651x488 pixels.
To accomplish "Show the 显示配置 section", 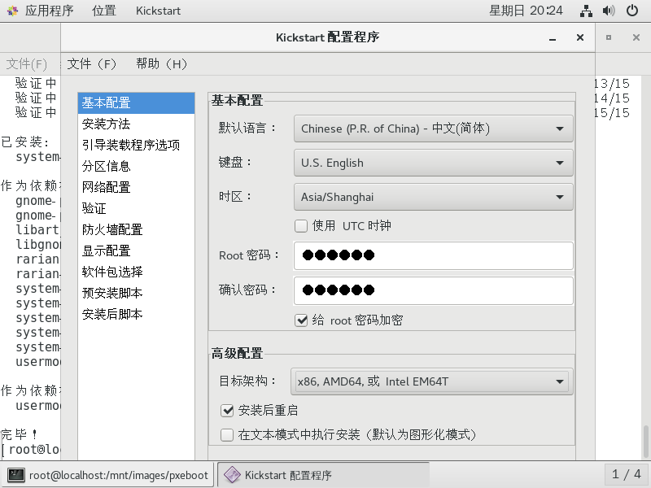I will pyautogui.click(x=136, y=251).
